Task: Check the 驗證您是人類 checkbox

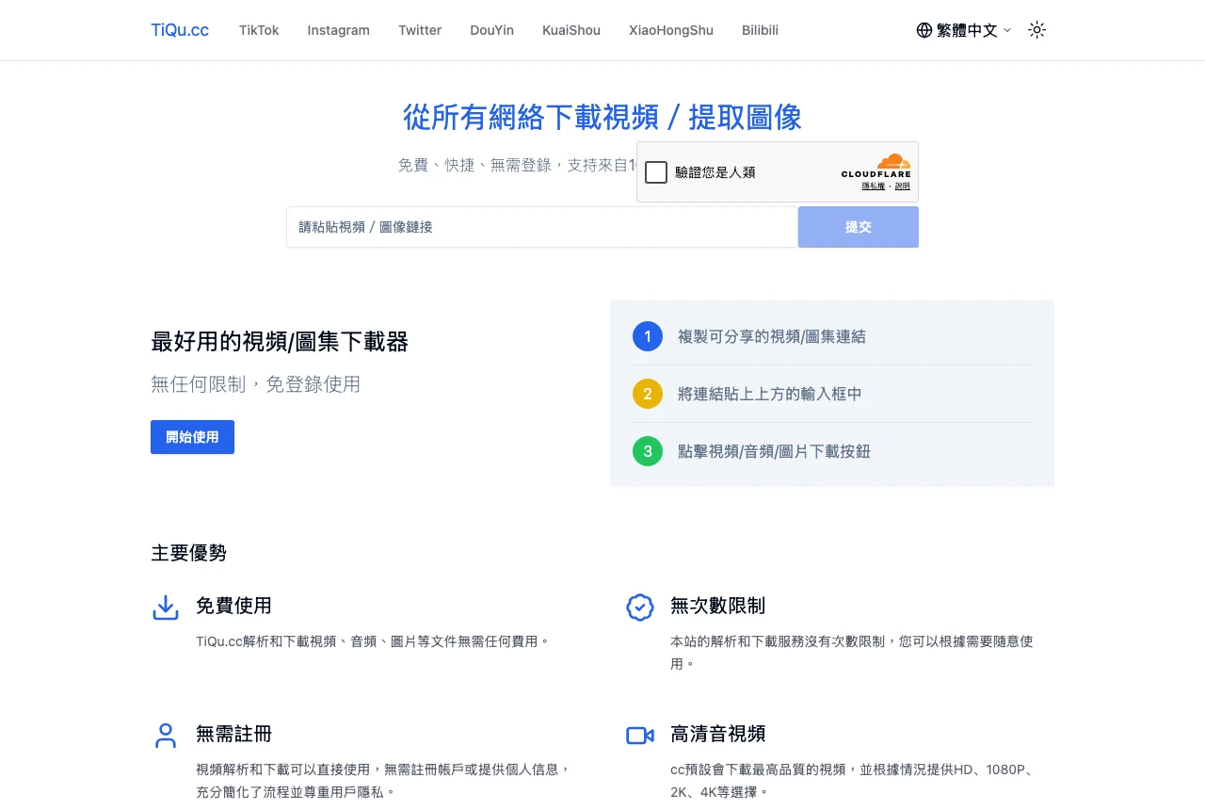Action: click(x=656, y=172)
